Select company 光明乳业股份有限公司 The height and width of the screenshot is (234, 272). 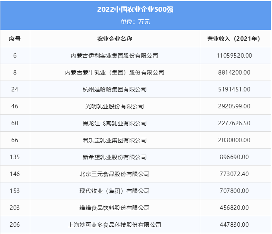point(115,106)
